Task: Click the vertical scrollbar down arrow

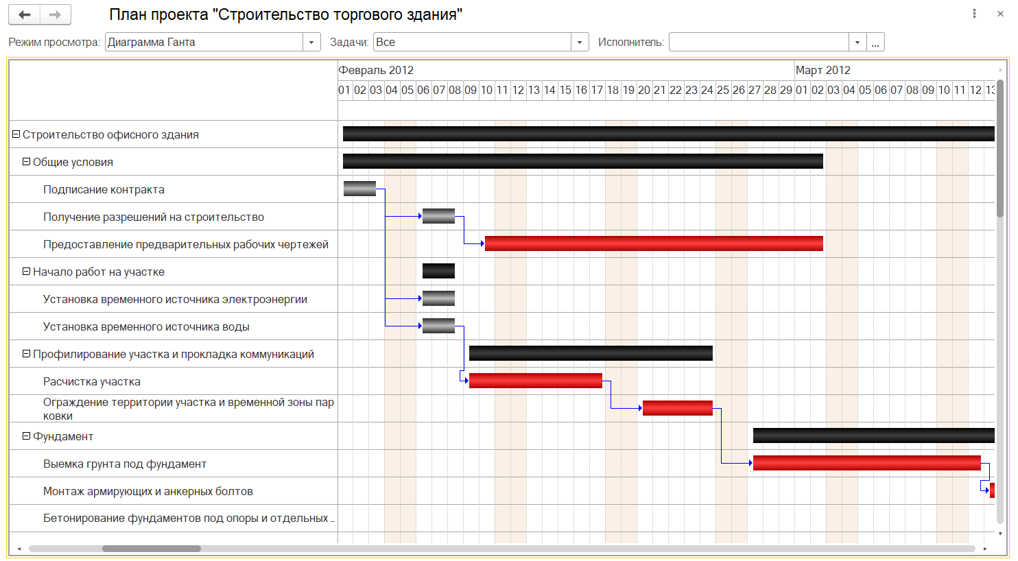Action: 1000,534
